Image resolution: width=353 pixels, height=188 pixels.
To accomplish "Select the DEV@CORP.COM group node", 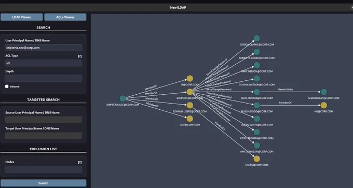I will tap(190, 119).
